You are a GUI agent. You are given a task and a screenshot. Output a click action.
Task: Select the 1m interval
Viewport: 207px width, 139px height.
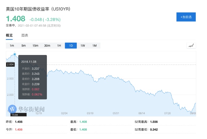pos(12,46)
